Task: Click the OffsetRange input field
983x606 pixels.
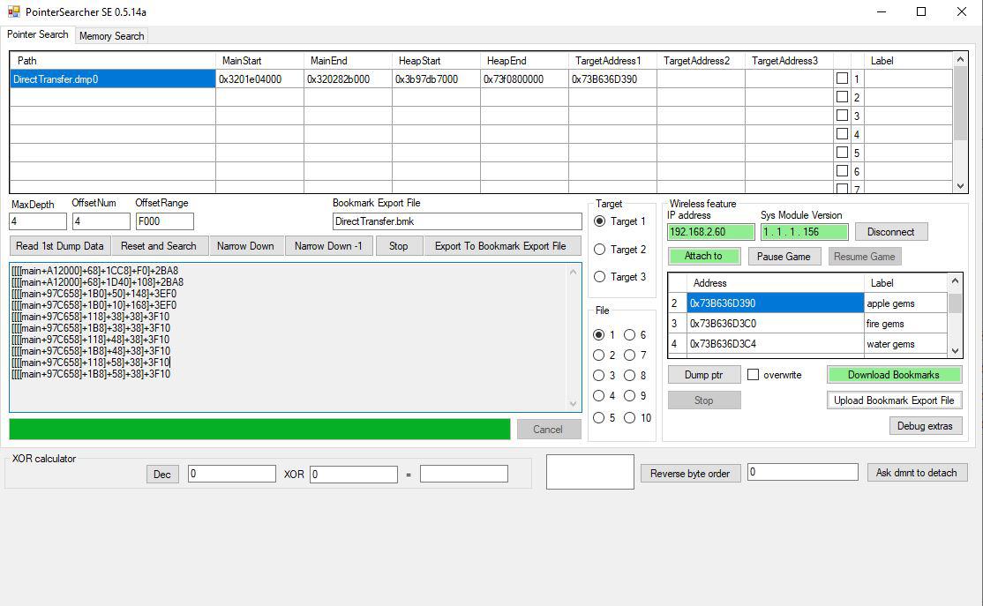Action: coord(164,221)
